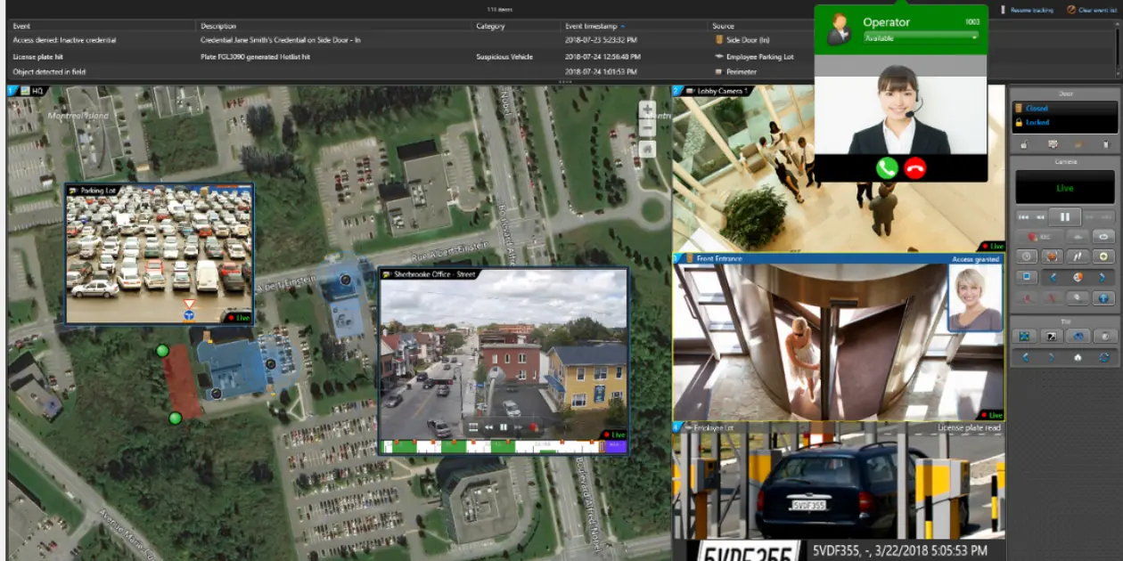The width and height of the screenshot is (1123, 561).
Task: Click the magnifier zoom button in Camera widget
Action: [x=1077, y=297]
